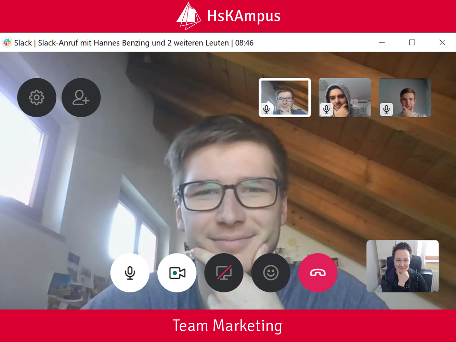Click your self-view video preview
Viewport: 456px width, 342px height.
point(402,266)
